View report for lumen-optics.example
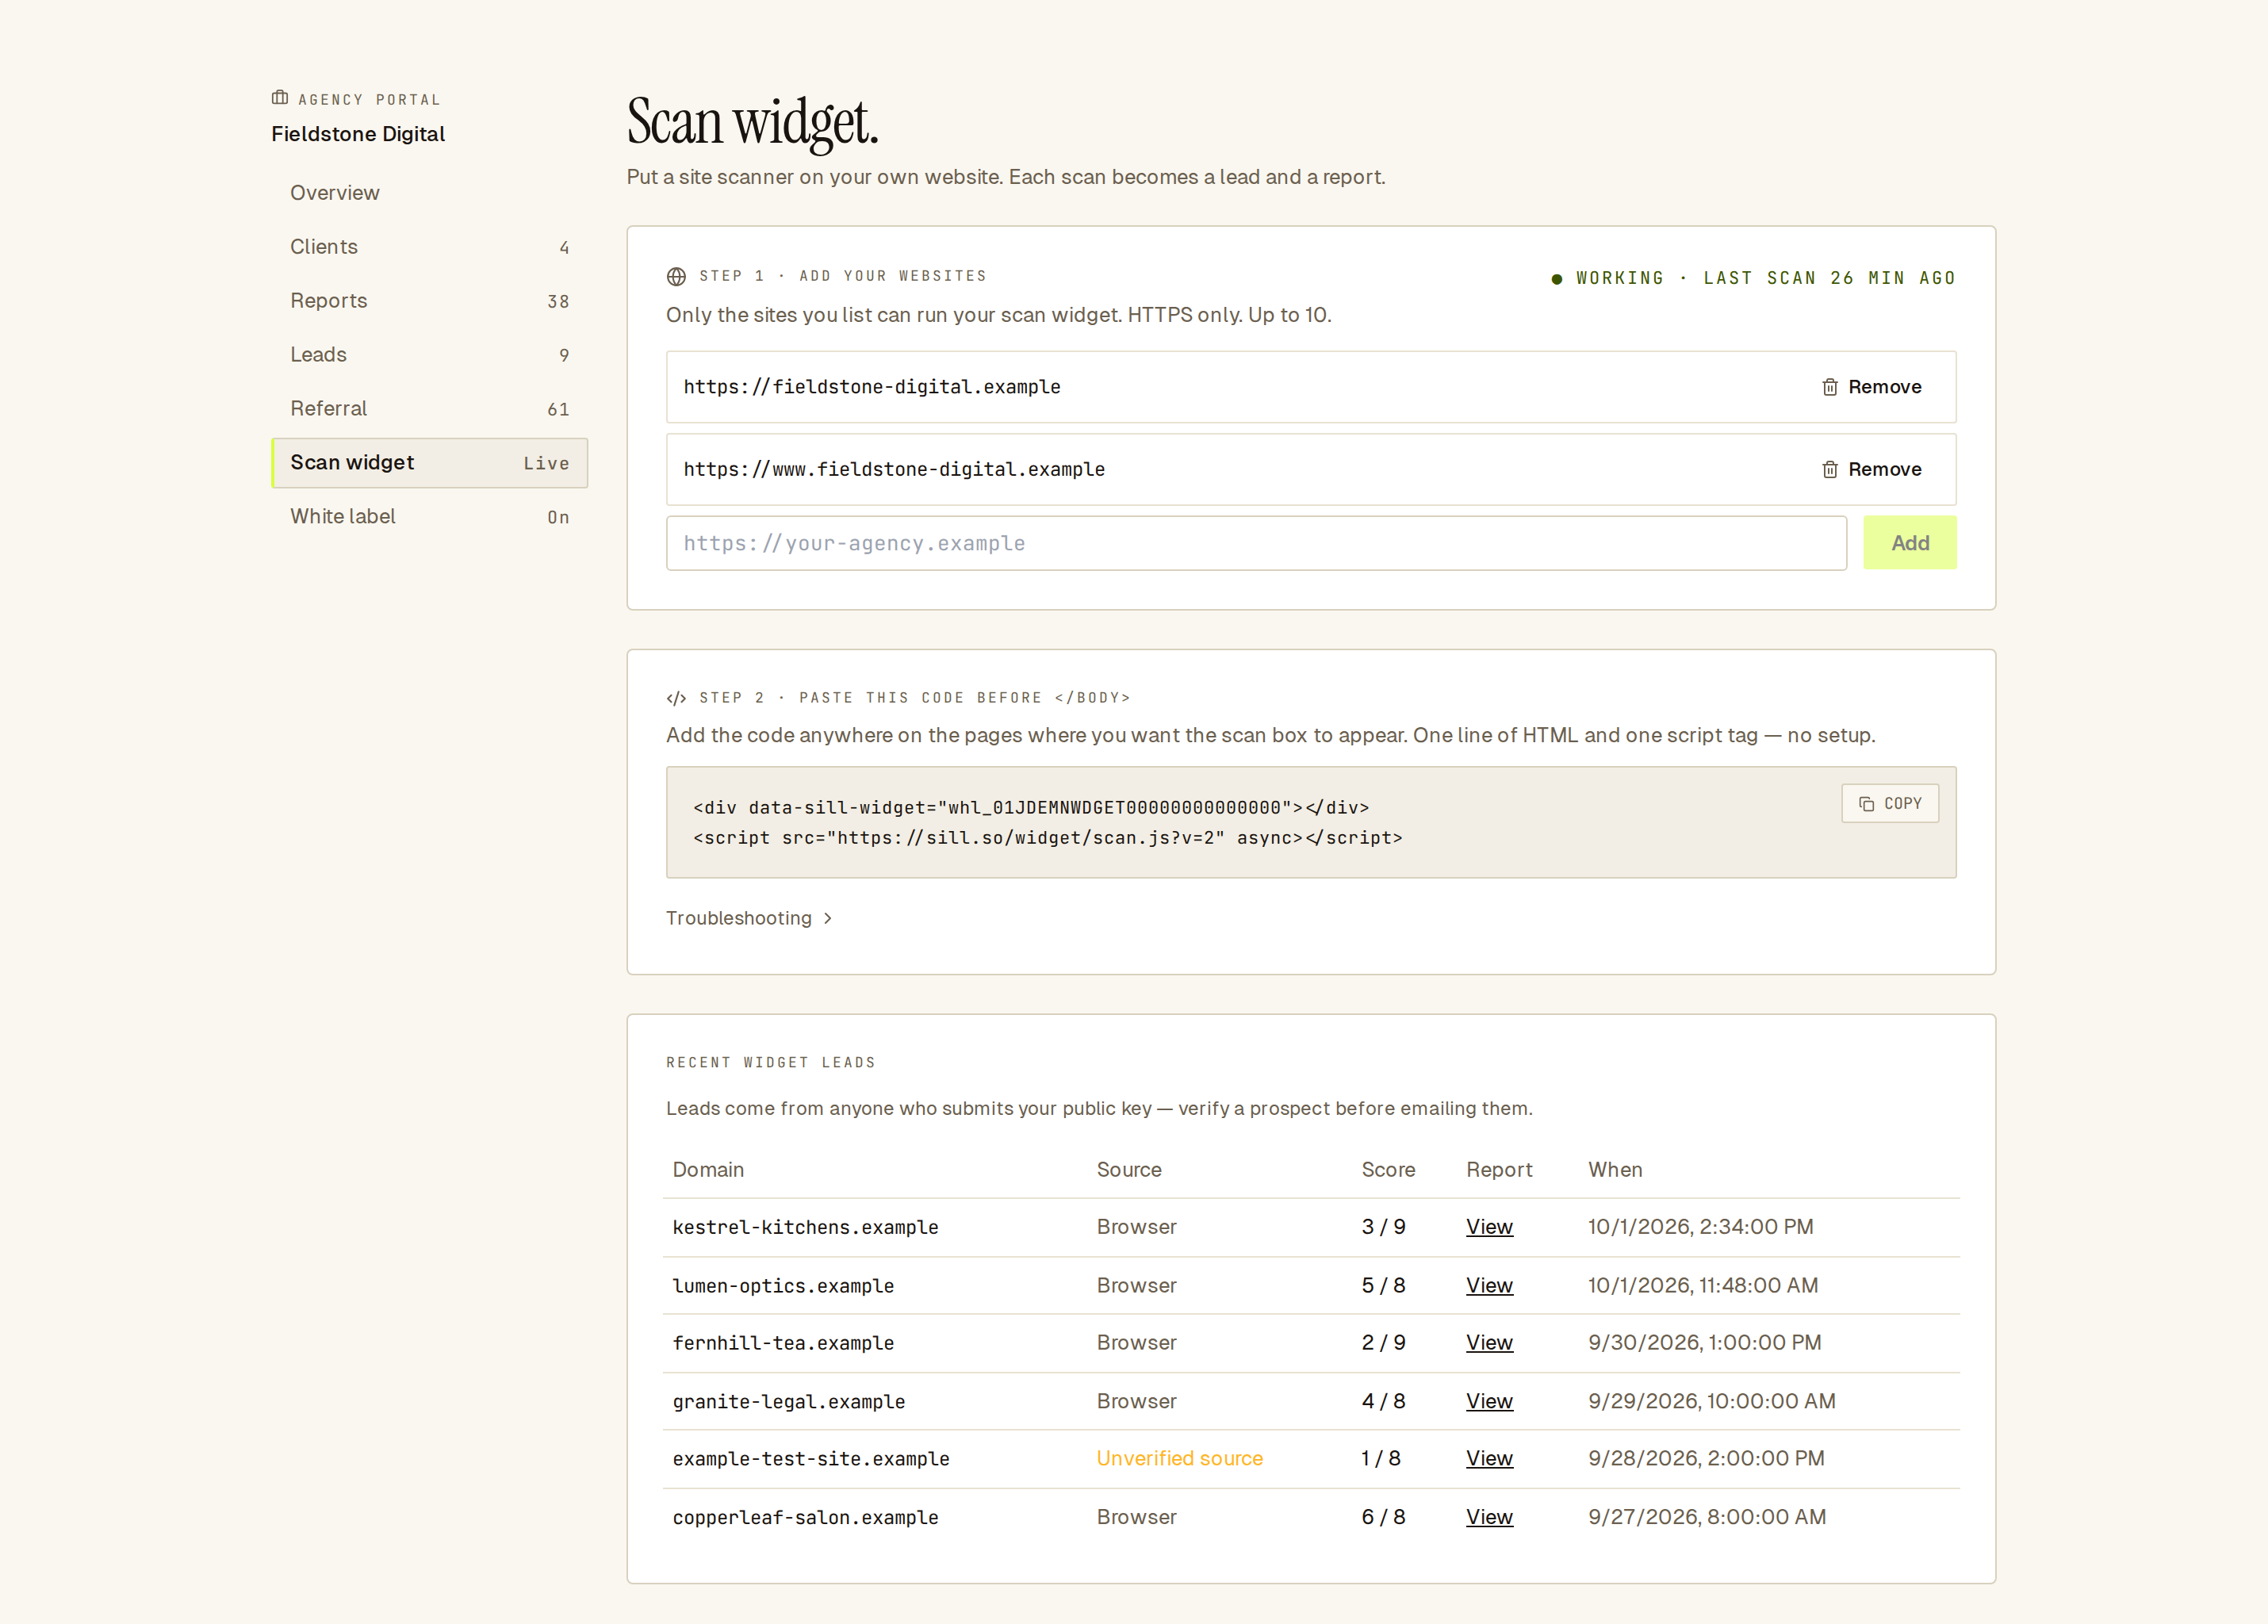The height and width of the screenshot is (1624, 2268). click(x=1489, y=1286)
